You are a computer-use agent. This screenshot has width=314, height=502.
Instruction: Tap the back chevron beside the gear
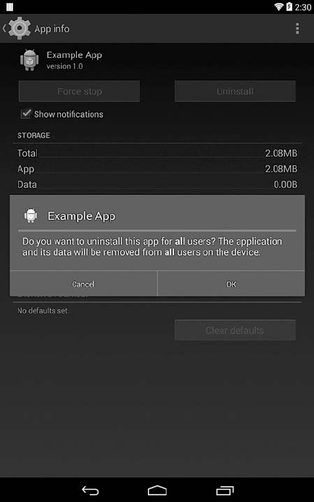(x=4, y=28)
